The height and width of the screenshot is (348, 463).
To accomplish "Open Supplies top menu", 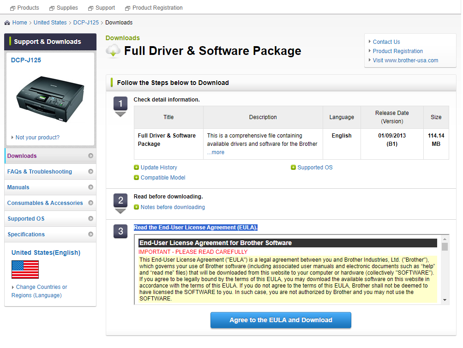I will point(67,8).
